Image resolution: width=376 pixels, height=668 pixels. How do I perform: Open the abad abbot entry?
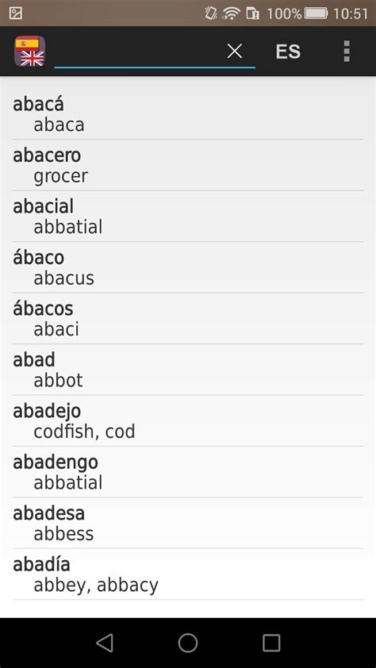pos(188,370)
